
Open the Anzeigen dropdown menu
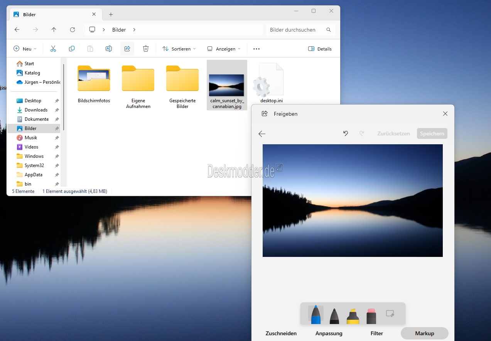tap(224, 49)
